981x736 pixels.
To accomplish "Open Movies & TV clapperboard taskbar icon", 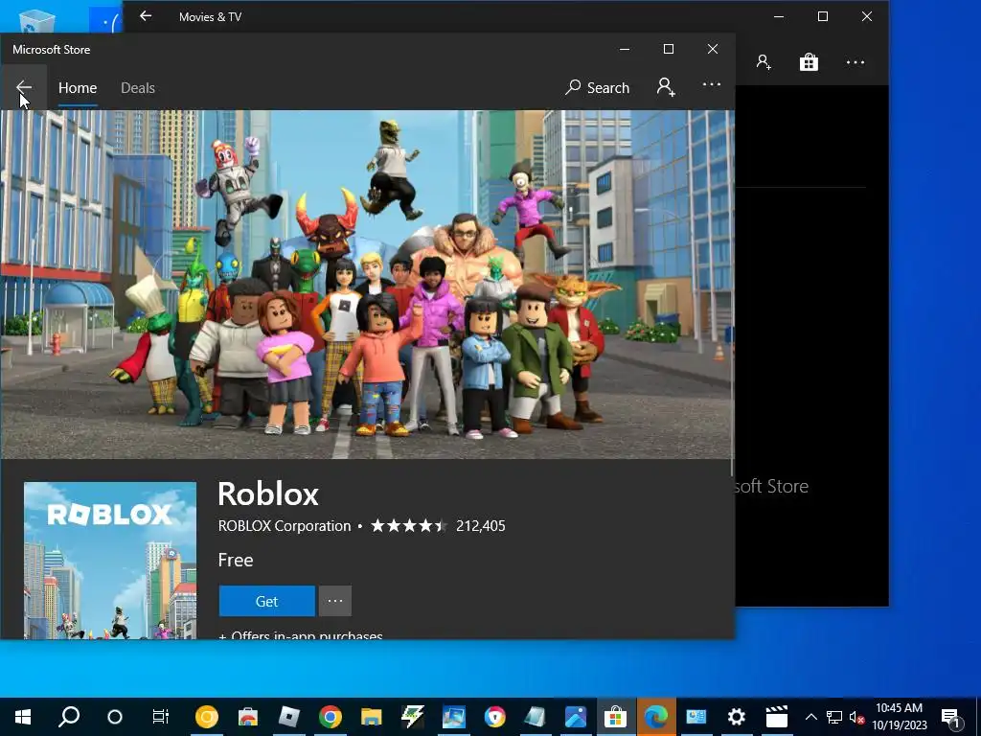I will [776, 717].
